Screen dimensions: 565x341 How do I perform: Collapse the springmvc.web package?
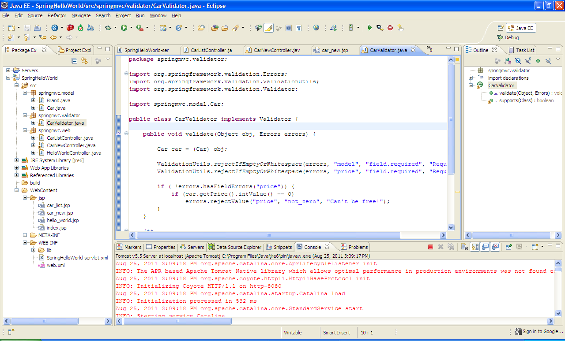(26, 130)
